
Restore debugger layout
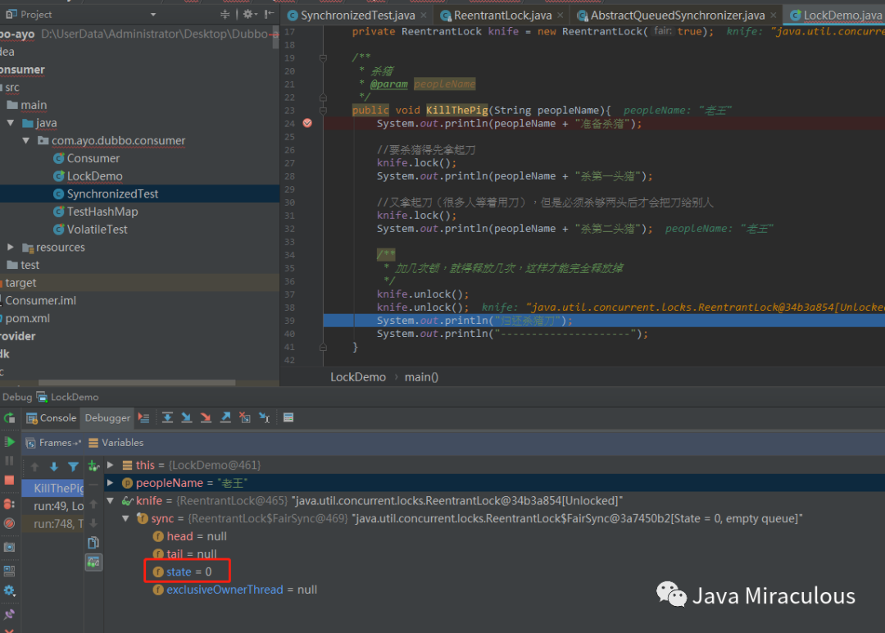9,571
